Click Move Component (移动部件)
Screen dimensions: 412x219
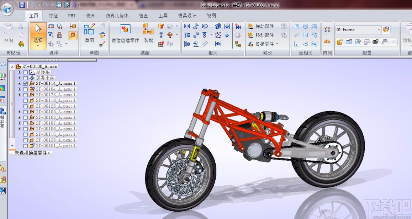pos(261,35)
